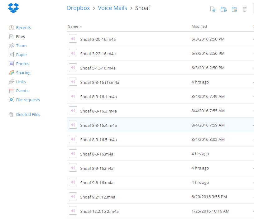Click the new folder toolbar icon

(x=223, y=9)
